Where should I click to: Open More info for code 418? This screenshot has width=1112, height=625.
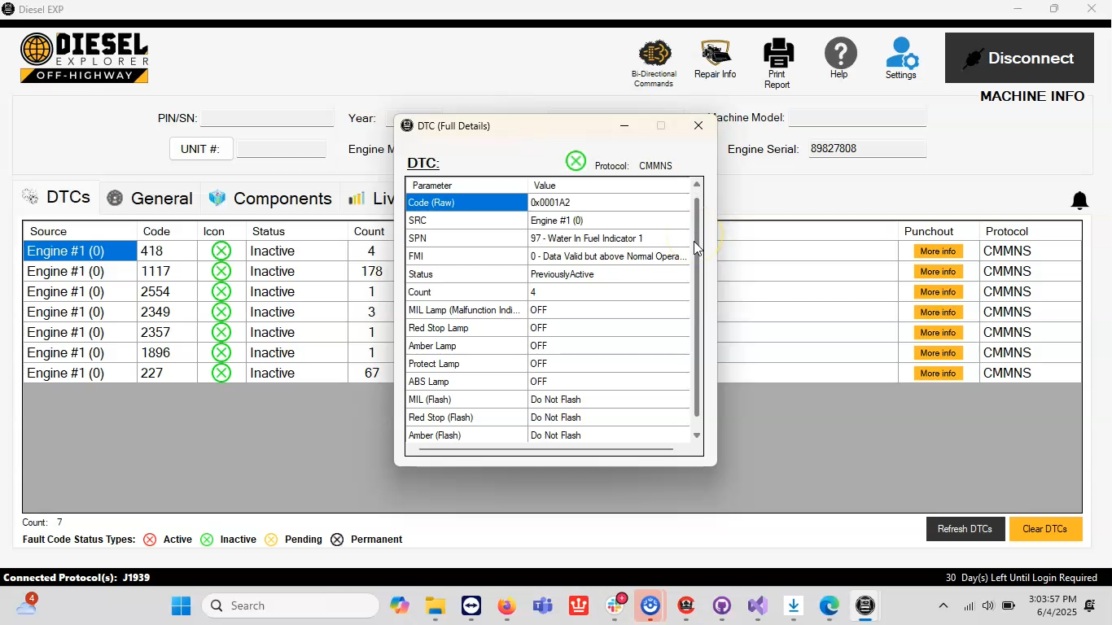(x=938, y=251)
